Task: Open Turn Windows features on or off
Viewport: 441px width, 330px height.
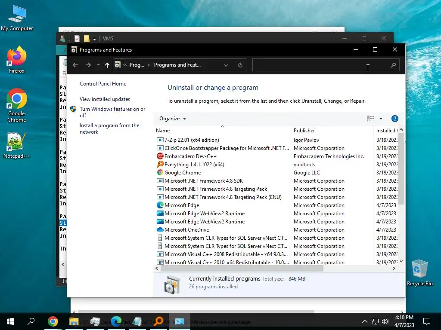Action: point(112,112)
